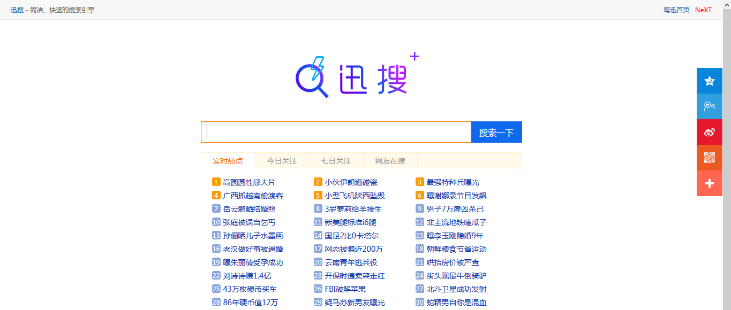
Task: Click the QR code icon in sidebar
Action: [709, 157]
